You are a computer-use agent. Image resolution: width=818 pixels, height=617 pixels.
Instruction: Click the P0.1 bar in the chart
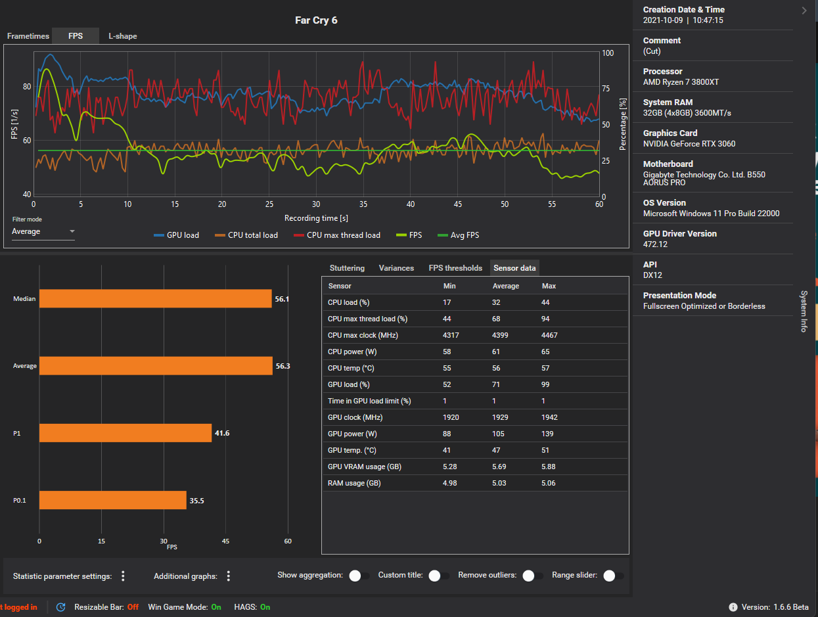click(x=113, y=499)
